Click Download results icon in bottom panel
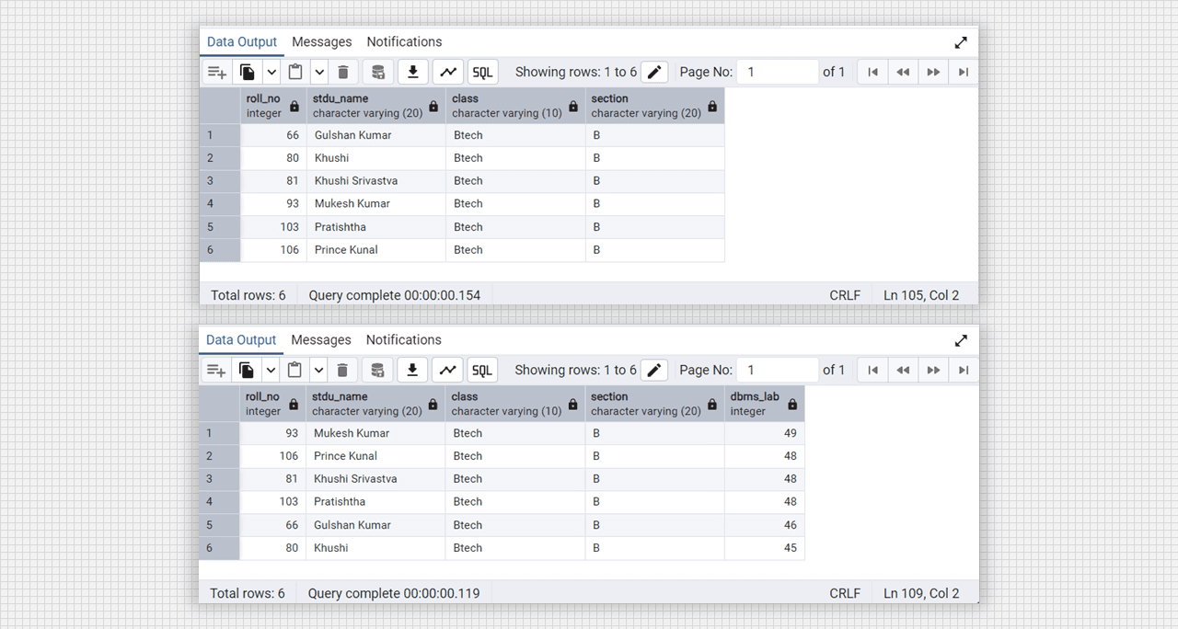The height and width of the screenshot is (629, 1178). (x=412, y=370)
